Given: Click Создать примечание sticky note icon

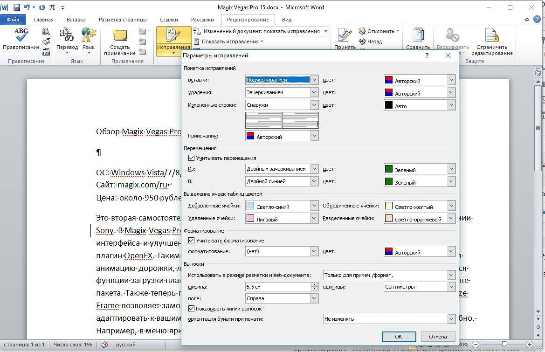Looking at the screenshot, I should coord(119,41).
